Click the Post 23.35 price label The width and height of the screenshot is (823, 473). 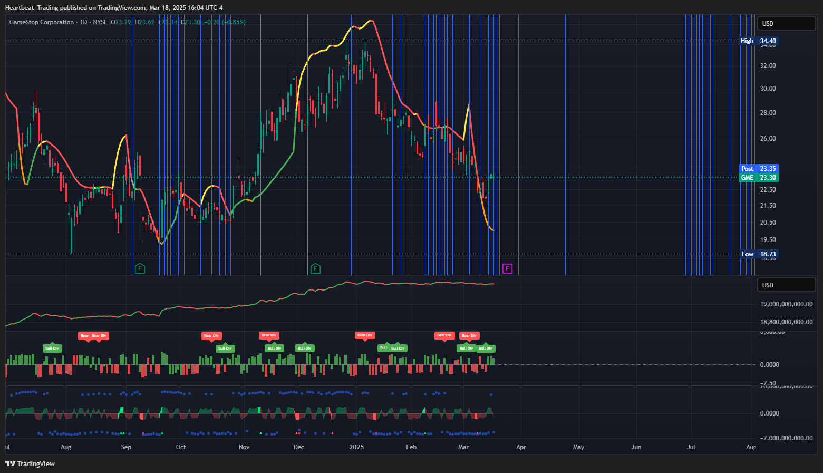(x=759, y=169)
